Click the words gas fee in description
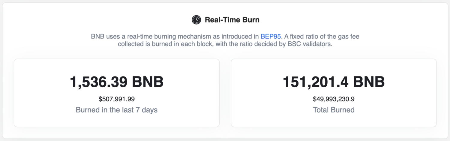This screenshot has width=450, height=141. [348, 37]
